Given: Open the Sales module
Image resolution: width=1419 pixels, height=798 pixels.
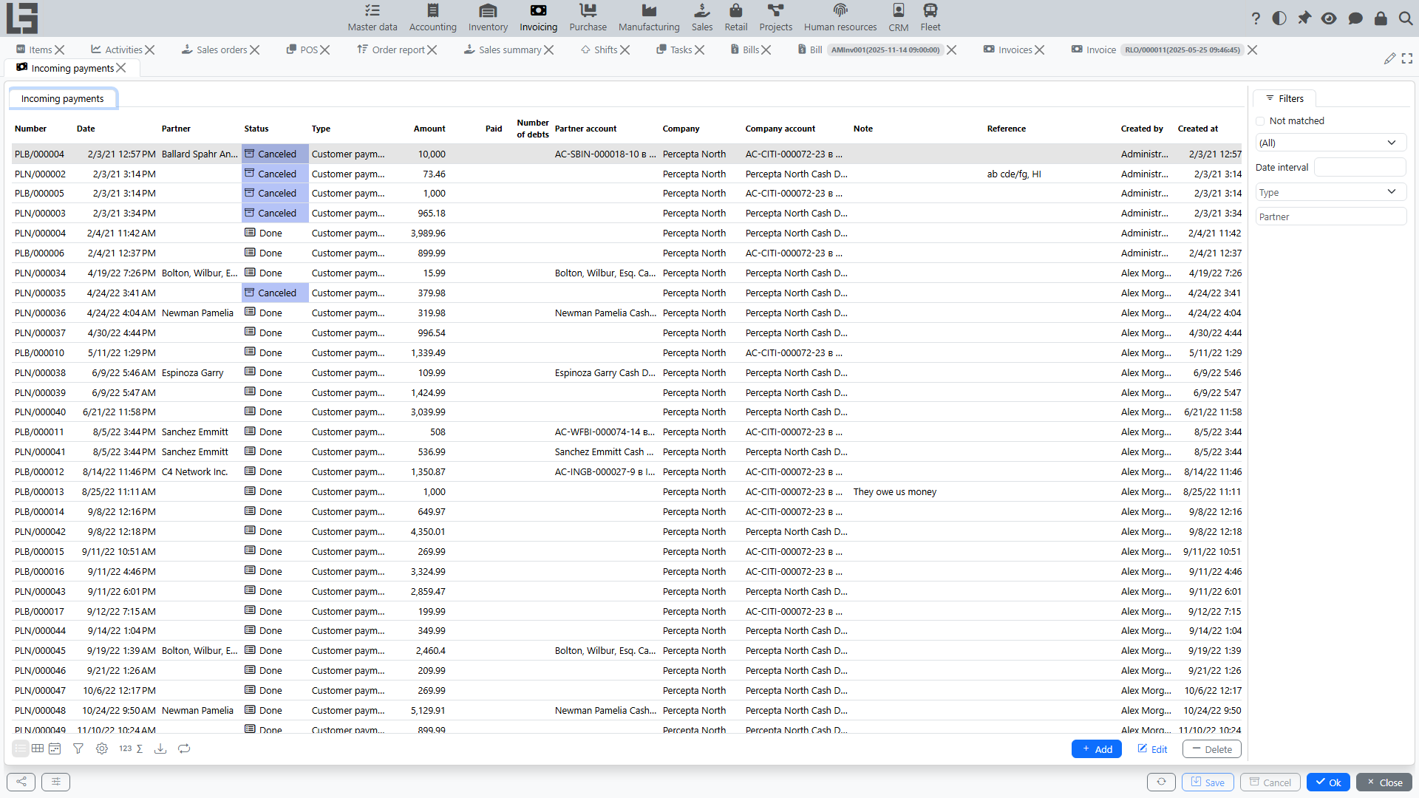Looking at the screenshot, I should coord(702,18).
